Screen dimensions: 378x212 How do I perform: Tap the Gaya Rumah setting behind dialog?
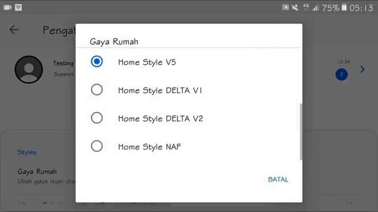click(x=37, y=171)
